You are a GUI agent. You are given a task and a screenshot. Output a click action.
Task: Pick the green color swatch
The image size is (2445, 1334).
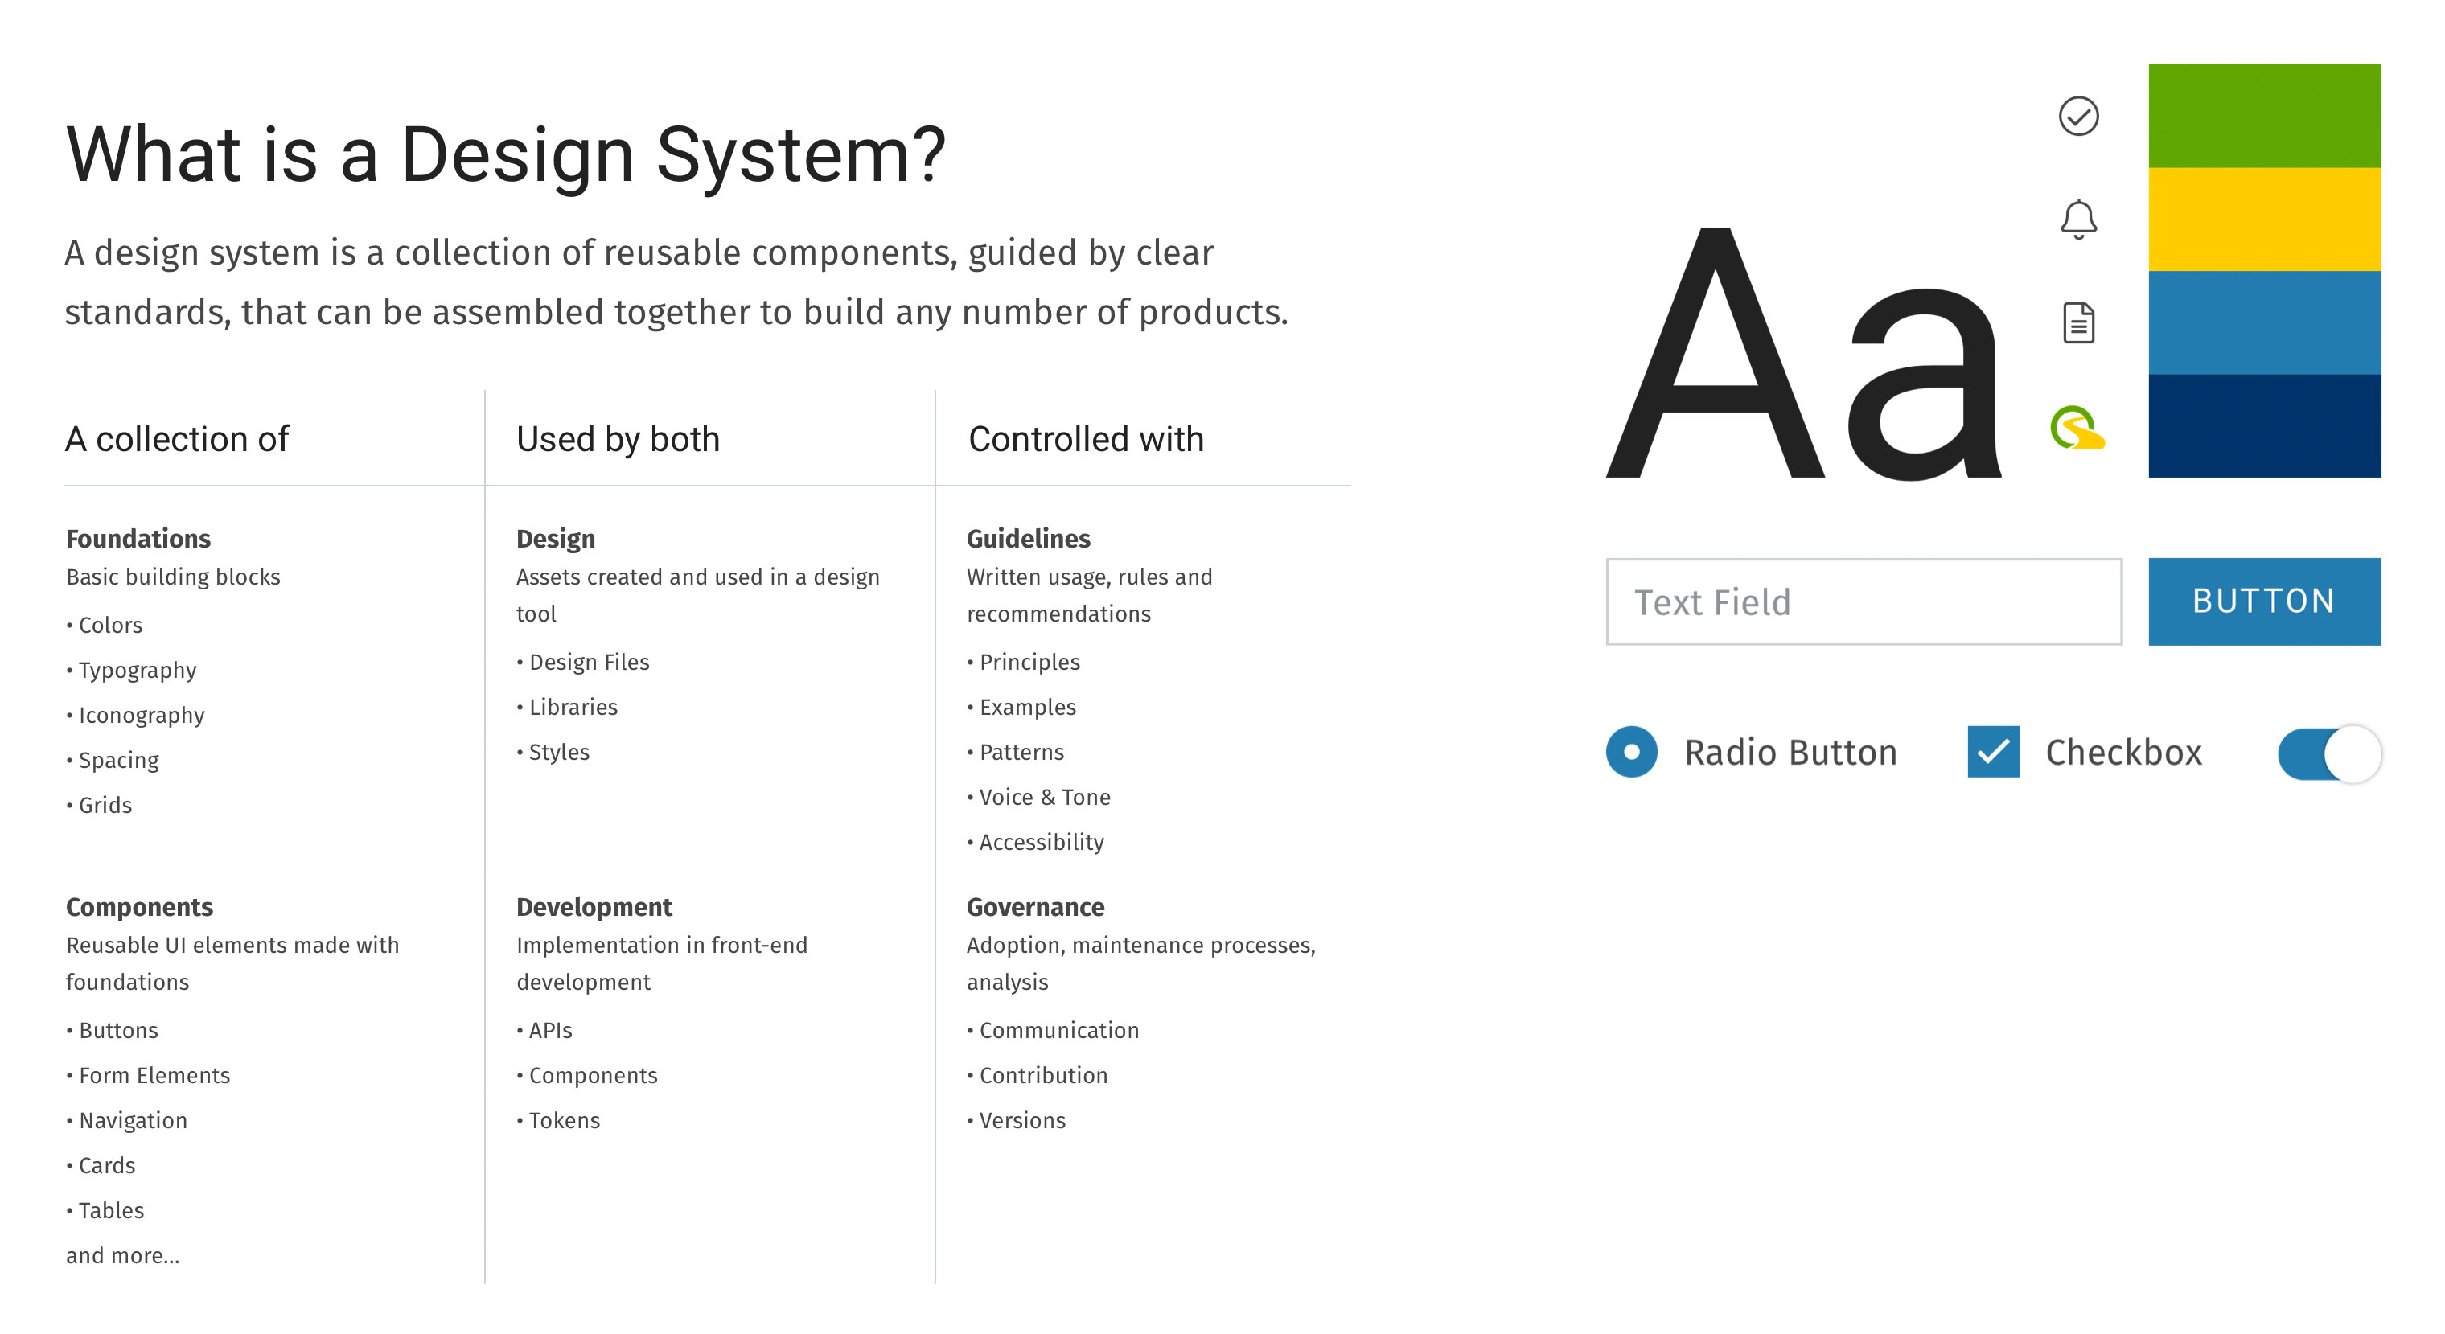click(2264, 116)
